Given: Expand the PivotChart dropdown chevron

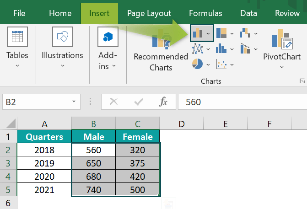Looking at the screenshot, I should (282, 67).
